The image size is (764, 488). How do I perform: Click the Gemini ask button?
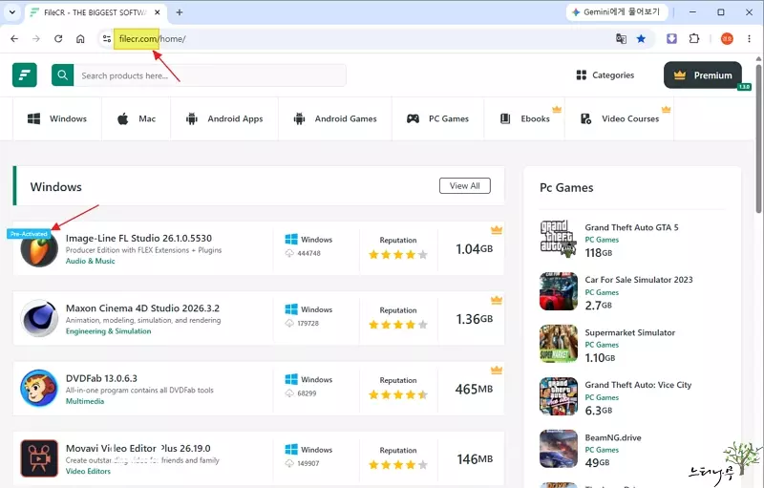pyautogui.click(x=617, y=12)
